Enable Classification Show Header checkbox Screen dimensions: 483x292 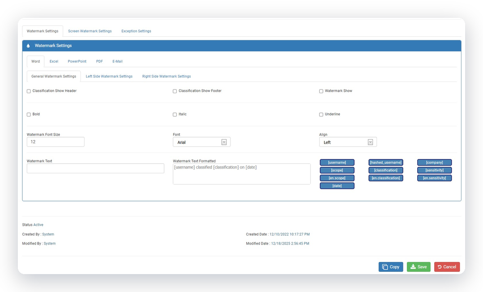(29, 91)
